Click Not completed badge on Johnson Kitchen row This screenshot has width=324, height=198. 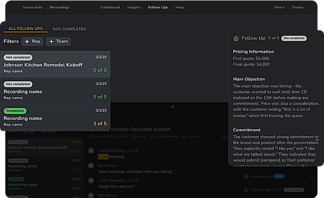click(18, 58)
